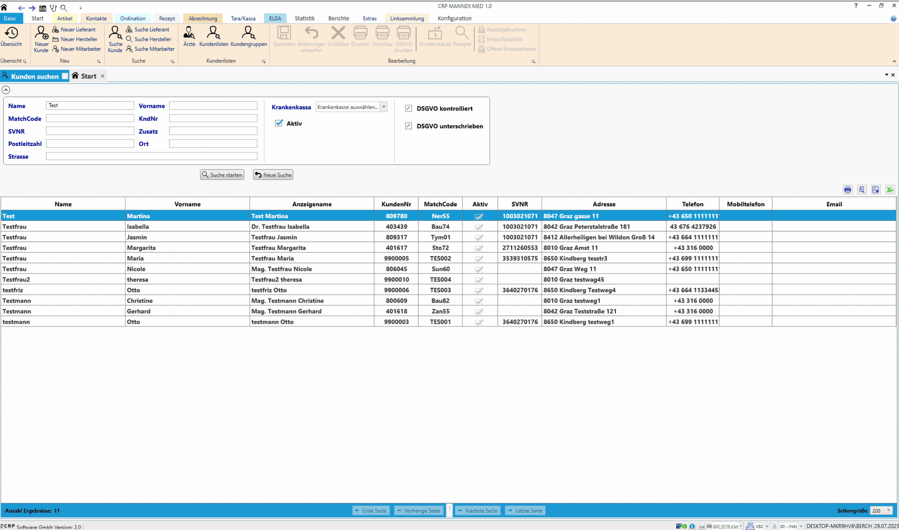Click Neuer Hersteller in the ribbon

point(75,39)
